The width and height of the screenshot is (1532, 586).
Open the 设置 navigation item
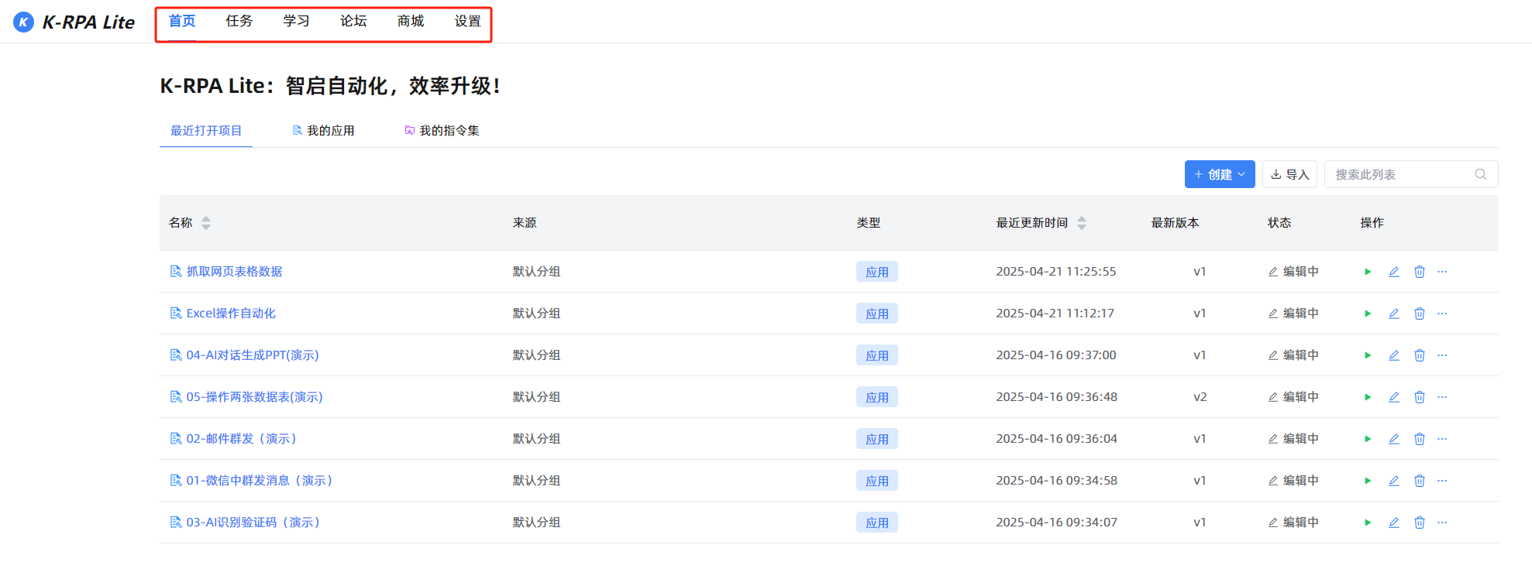(x=468, y=21)
